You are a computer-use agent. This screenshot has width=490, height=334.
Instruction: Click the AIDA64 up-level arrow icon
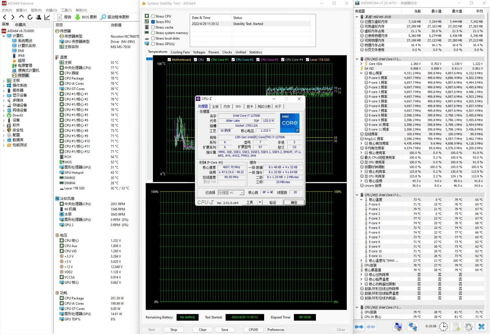21,17
